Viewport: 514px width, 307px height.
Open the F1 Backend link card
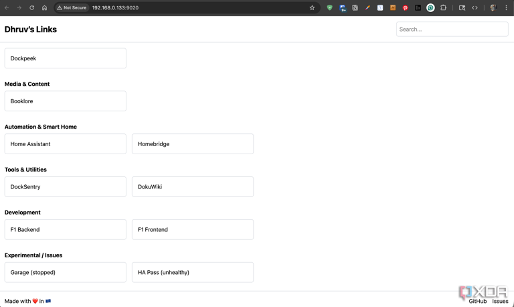tap(65, 229)
